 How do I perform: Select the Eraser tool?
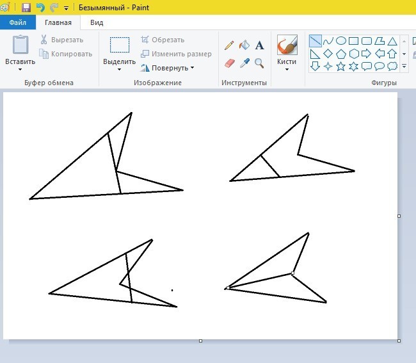coord(229,63)
